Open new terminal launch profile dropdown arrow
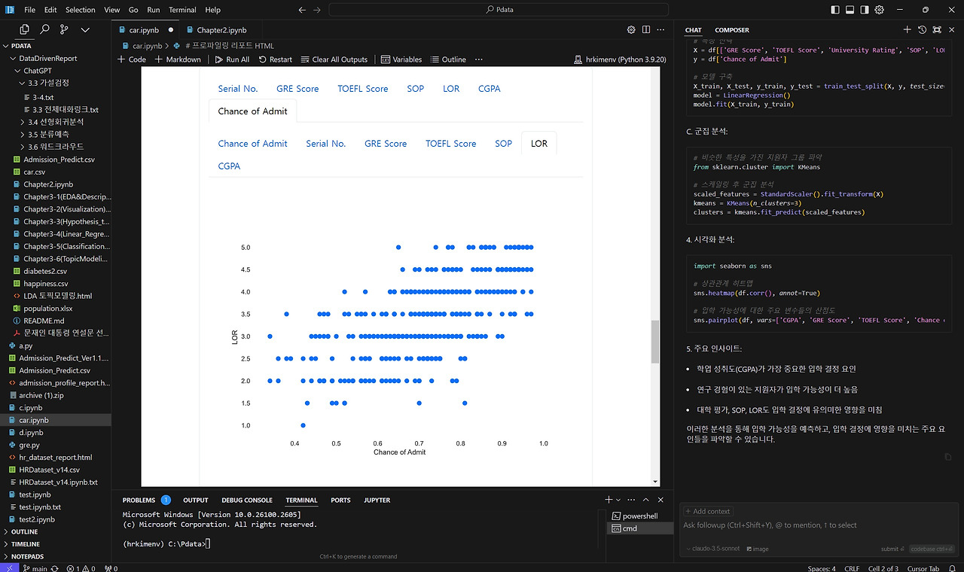964x572 pixels. click(x=618, y=500)
